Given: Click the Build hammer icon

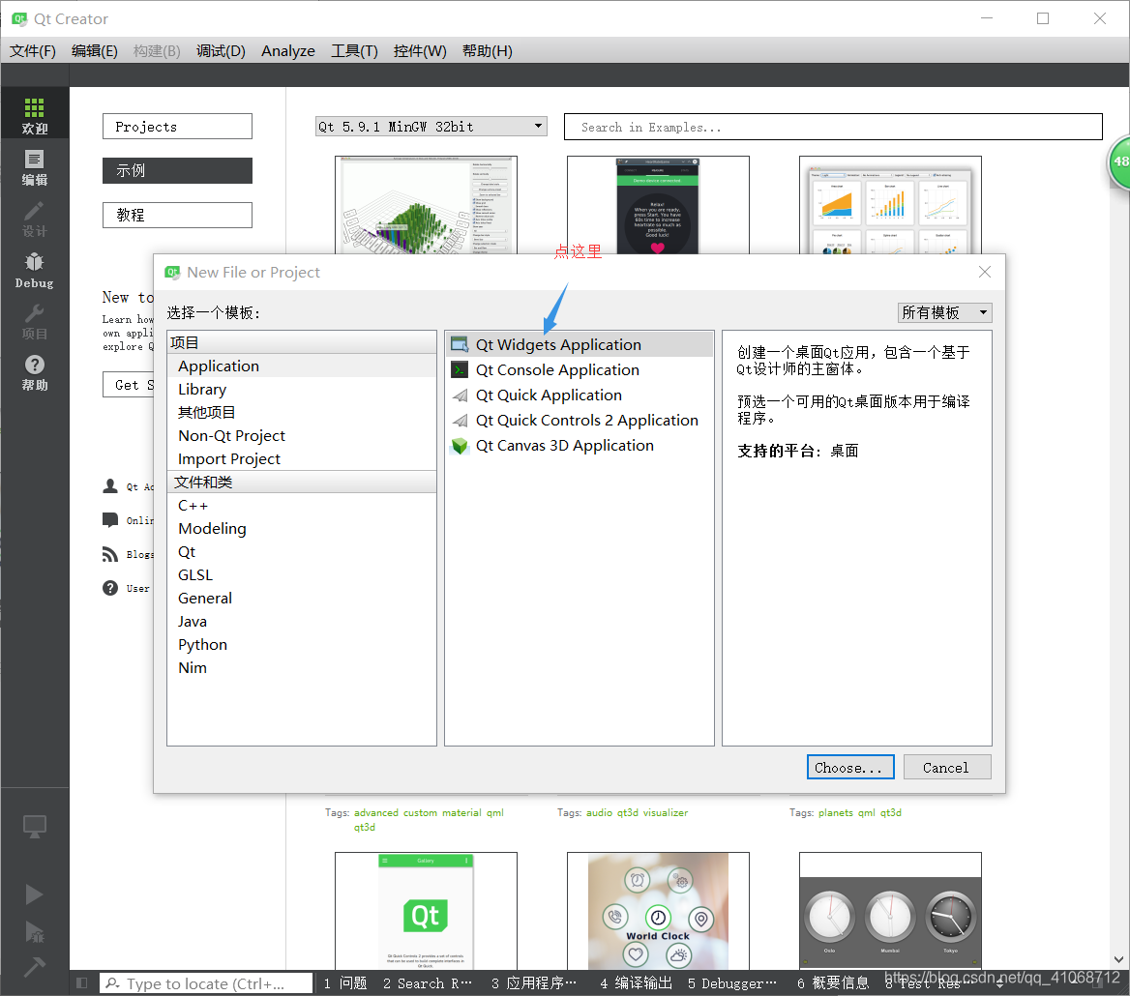Looking at the screenshot, I should click(x=34, y=966).
